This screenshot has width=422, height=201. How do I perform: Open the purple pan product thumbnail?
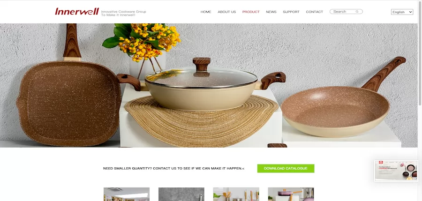291,194
